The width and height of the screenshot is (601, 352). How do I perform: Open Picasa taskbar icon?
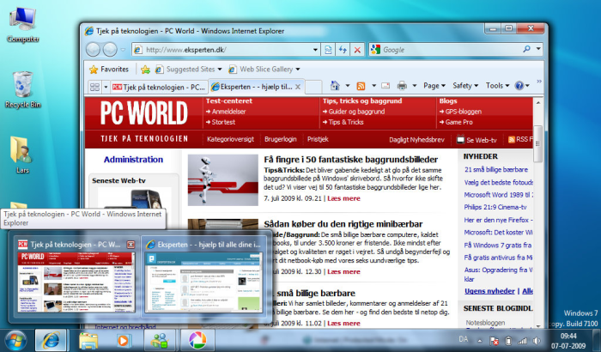click(x=197, y=340)
